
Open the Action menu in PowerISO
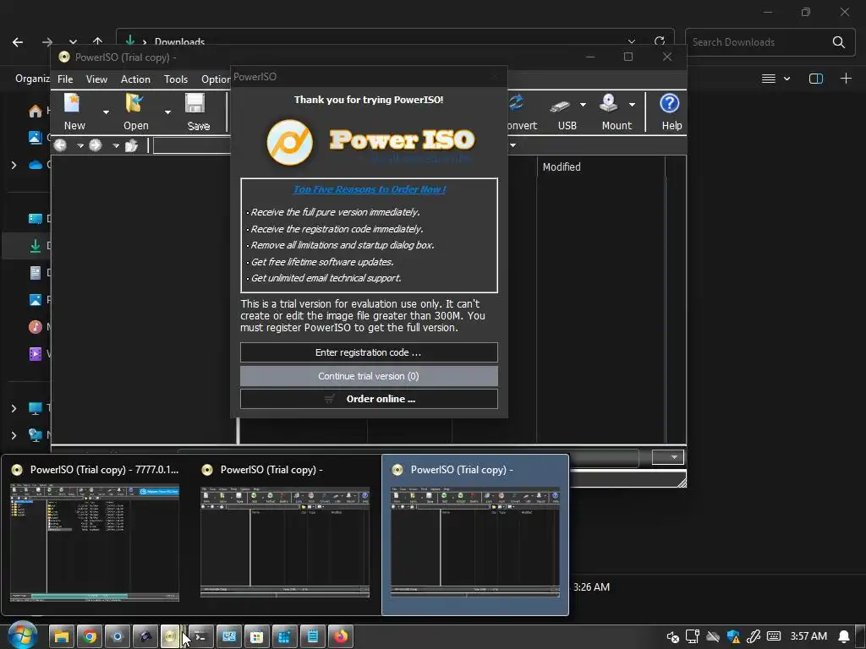coord(135,79)
